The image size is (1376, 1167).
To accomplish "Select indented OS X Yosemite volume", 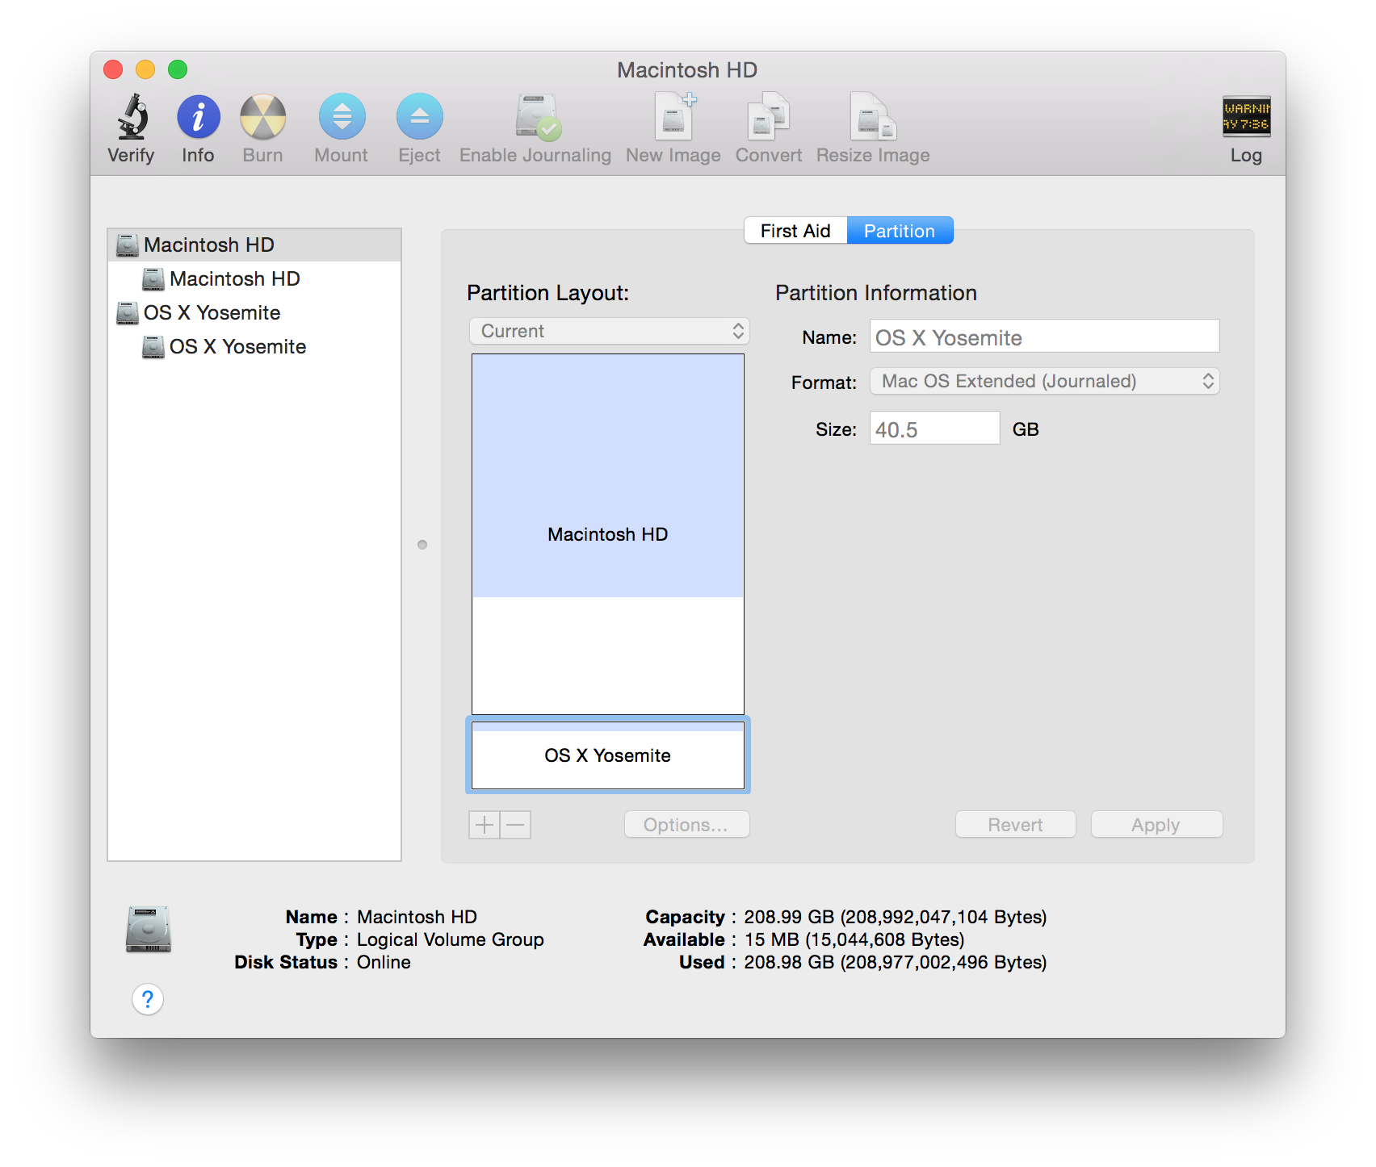I will [x=254, y=346].
